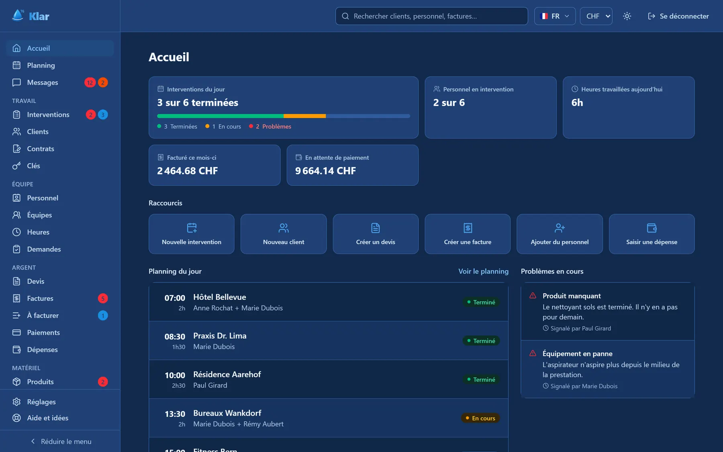Click the search field for clients and invoices
Screen dimensions: 723x452
pos(431,16)
